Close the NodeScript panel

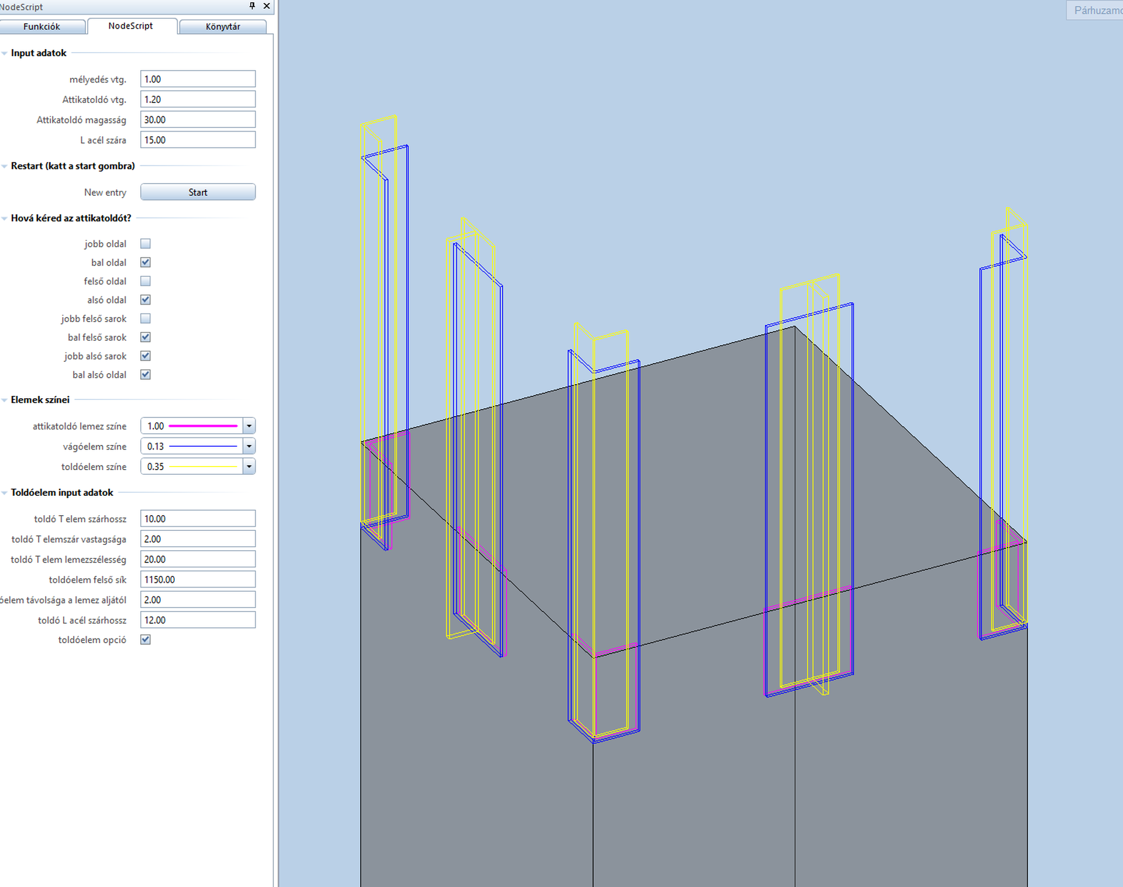click(267, 6)
